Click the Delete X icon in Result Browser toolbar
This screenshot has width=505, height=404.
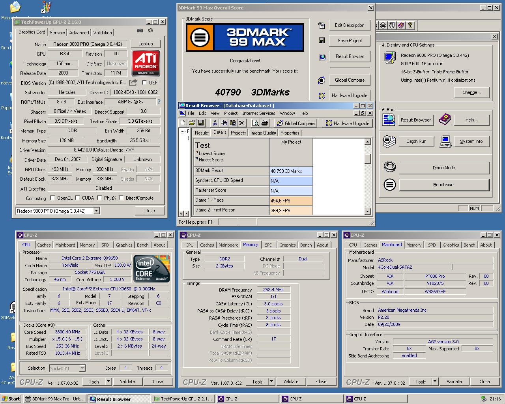pyautogui.click(x=241, y=123)
